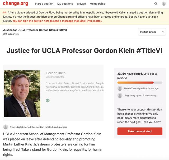Click the change.org logo
Viewport: 169px width, 160px height.
click(x=15, y=3)
